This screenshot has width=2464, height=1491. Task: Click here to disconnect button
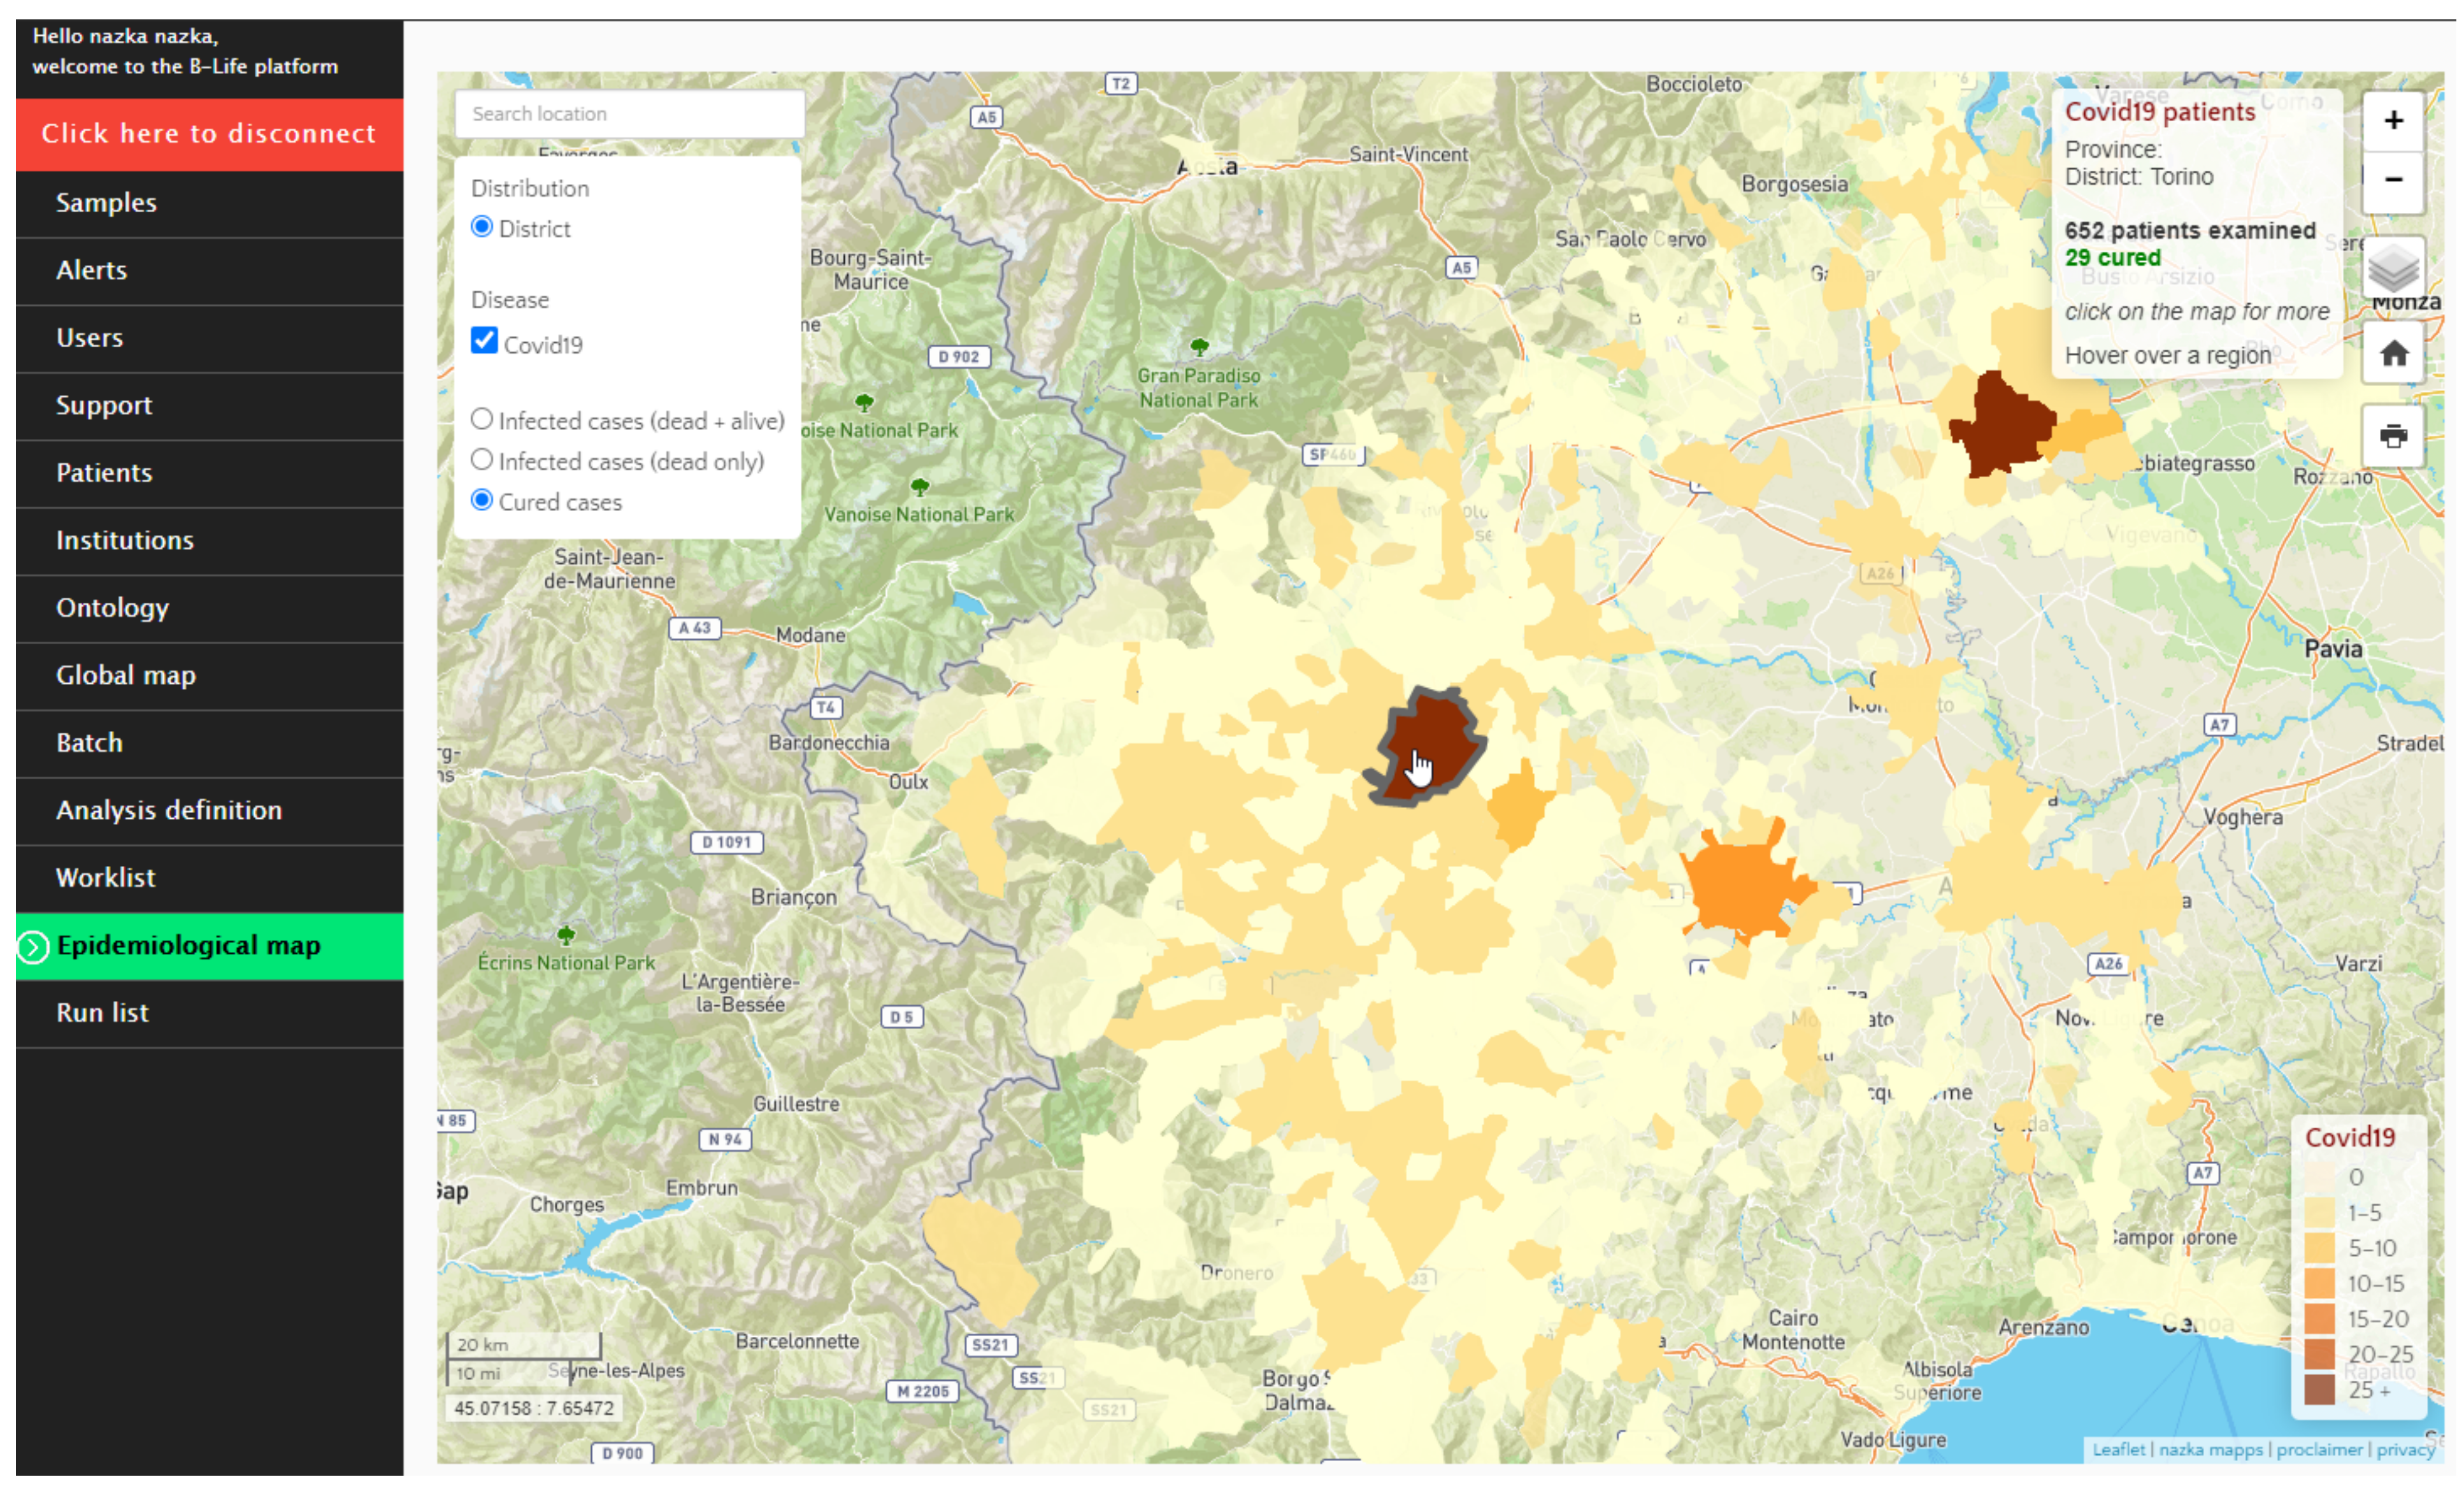209,134
